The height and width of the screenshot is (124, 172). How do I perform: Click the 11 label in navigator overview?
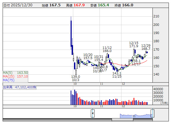[134, 116]
